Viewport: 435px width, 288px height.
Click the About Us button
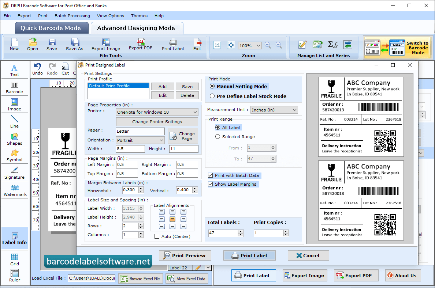coord(403,275)
